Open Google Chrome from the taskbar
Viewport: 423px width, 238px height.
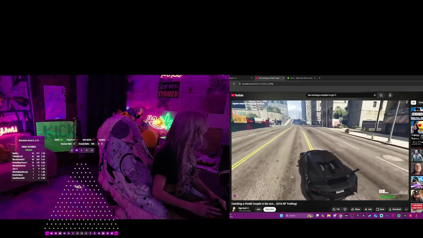click(x=340, y=216)
